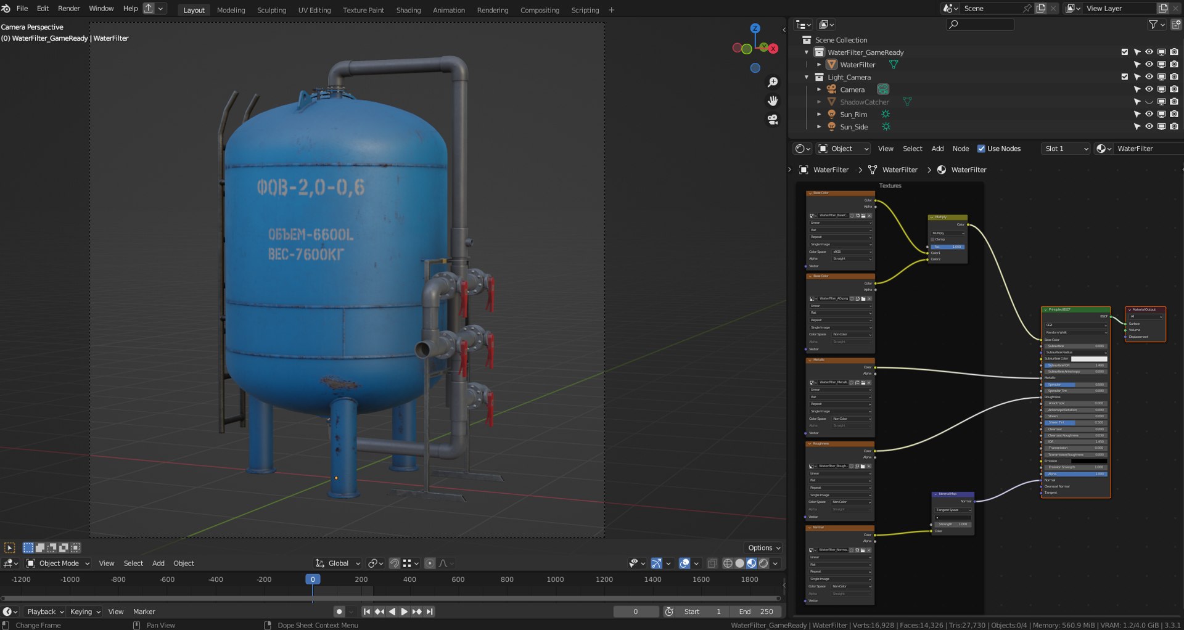Expand the Camera item in outliner
This screenshot has height=630, width=1184.
pos(819,89)
